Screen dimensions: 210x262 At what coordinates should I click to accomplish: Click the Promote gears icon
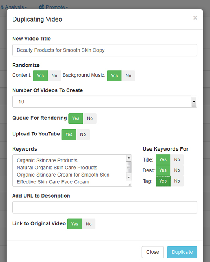coord(41,7)
